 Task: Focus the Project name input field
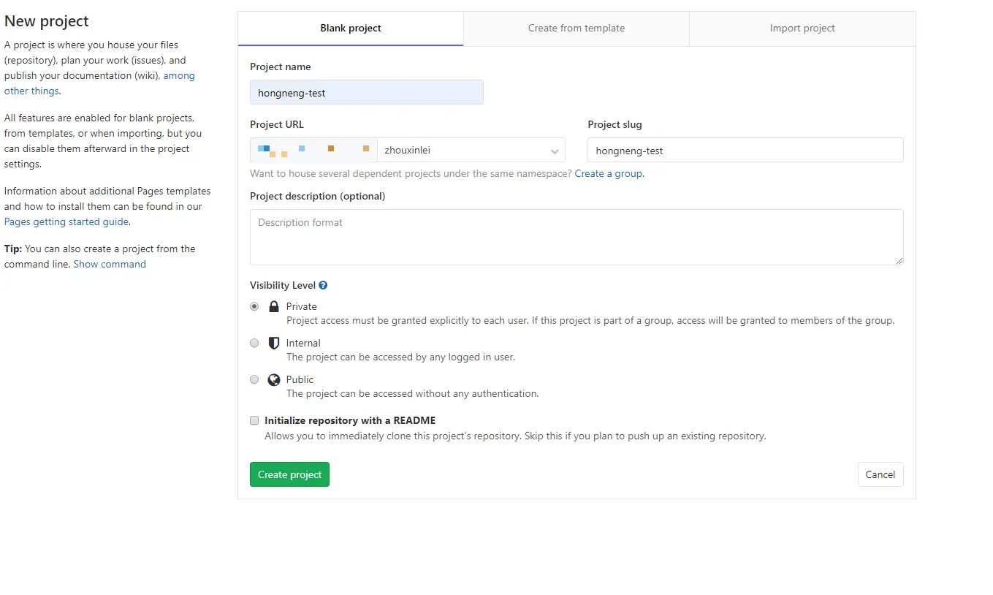click(366, 93)
